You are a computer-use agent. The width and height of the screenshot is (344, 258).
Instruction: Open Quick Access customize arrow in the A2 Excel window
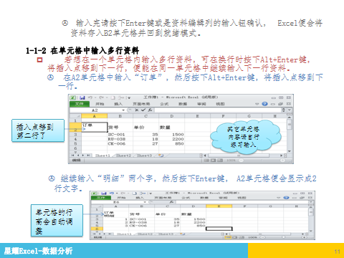(129, 97)
